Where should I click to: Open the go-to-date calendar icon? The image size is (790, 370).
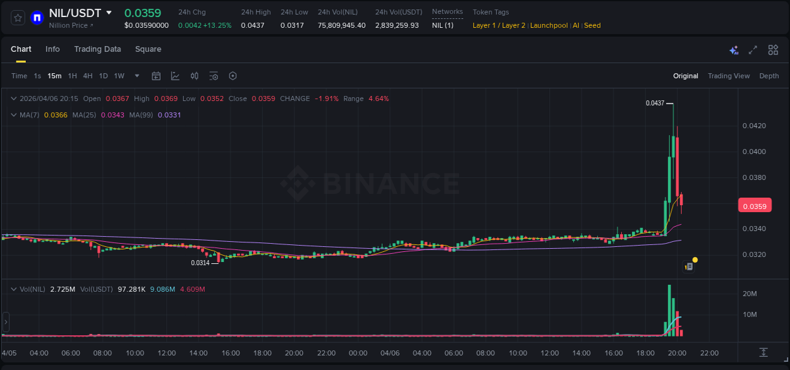point(156,76)
